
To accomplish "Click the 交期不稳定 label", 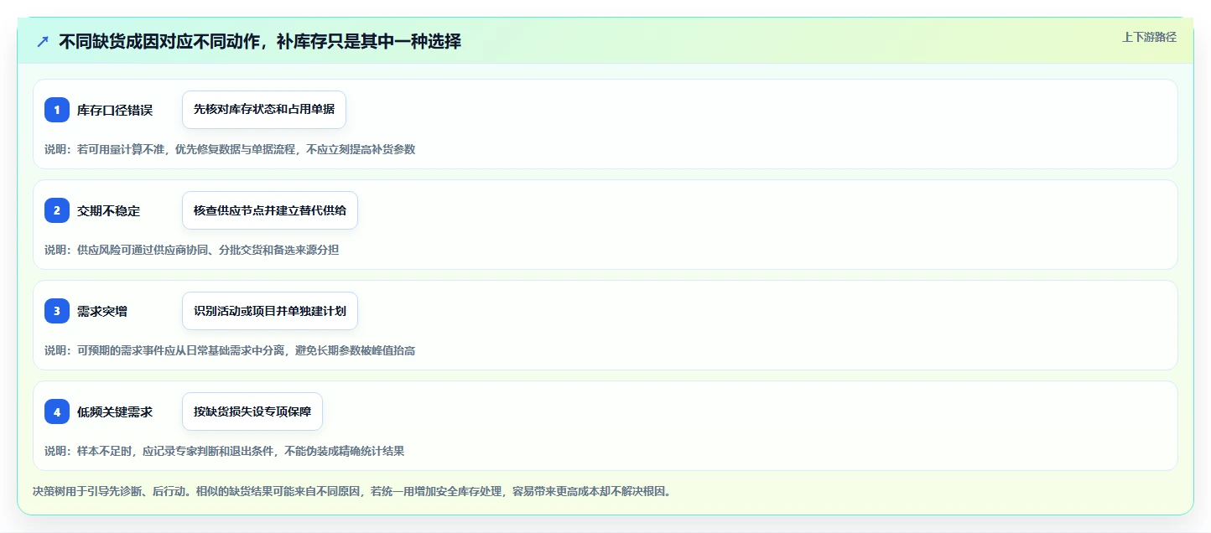I will 109,210.
